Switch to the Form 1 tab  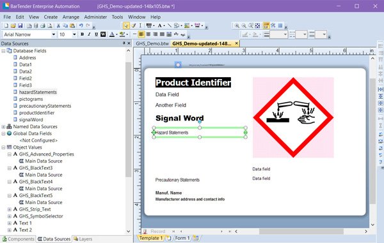click(182, 238)
